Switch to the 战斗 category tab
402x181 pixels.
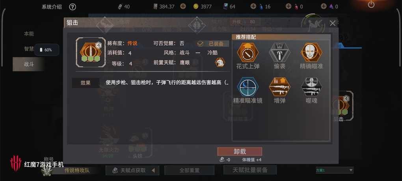[x=29, y=64]
